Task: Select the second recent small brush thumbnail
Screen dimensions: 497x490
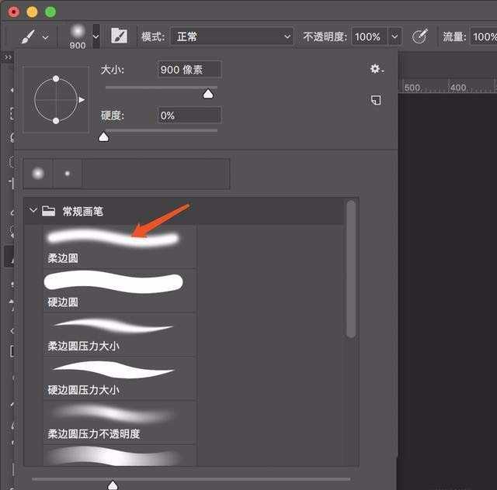Action: (x=68, y=174)
